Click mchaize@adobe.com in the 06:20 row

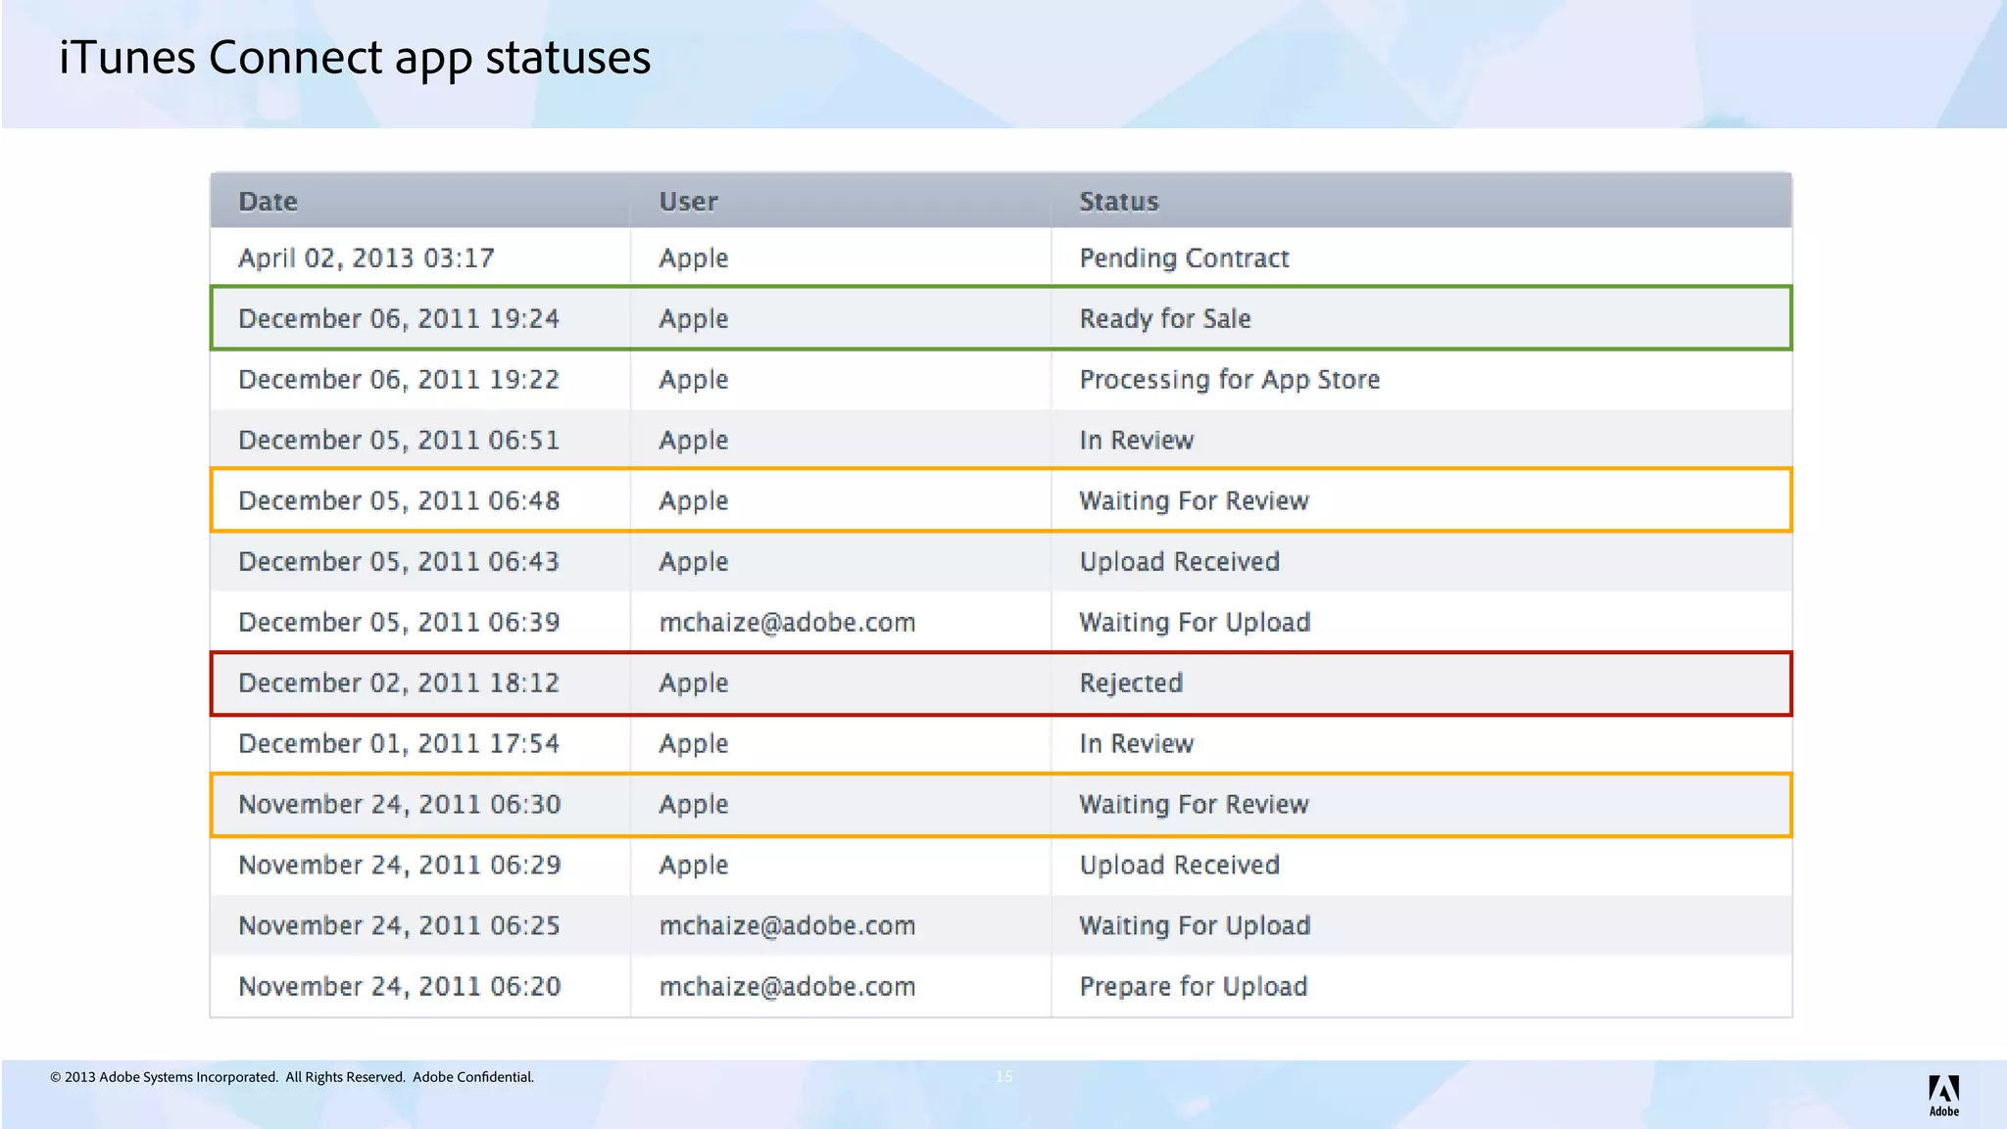point(787,987)
